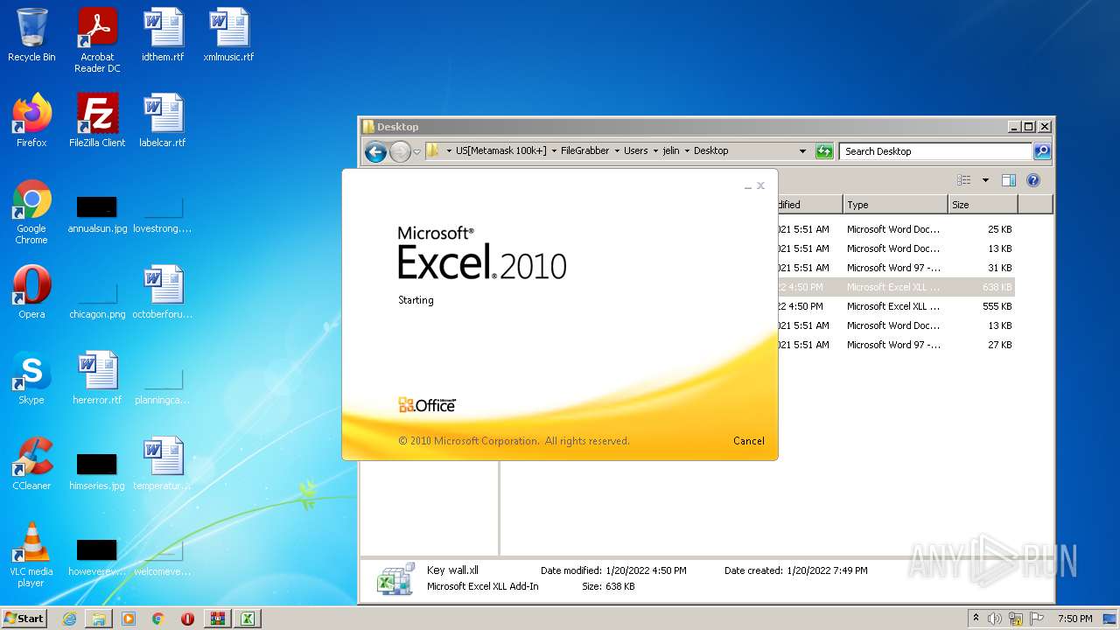Open recent pages dropdown in Explorer
This screenshot has width=1120, height=630.
tap(416, 151)
